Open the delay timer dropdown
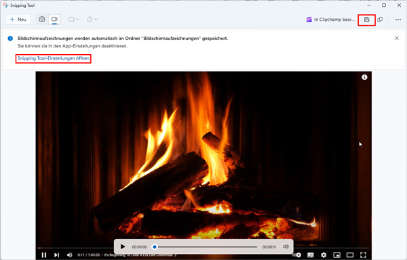This screenshot has height=260, width=407. [92, 20]
